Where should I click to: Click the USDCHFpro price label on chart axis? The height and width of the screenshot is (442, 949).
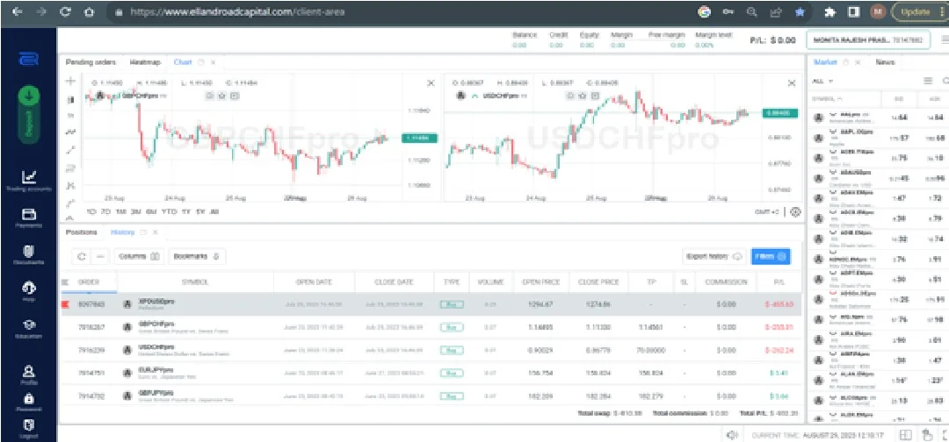(x=781, y=112)
